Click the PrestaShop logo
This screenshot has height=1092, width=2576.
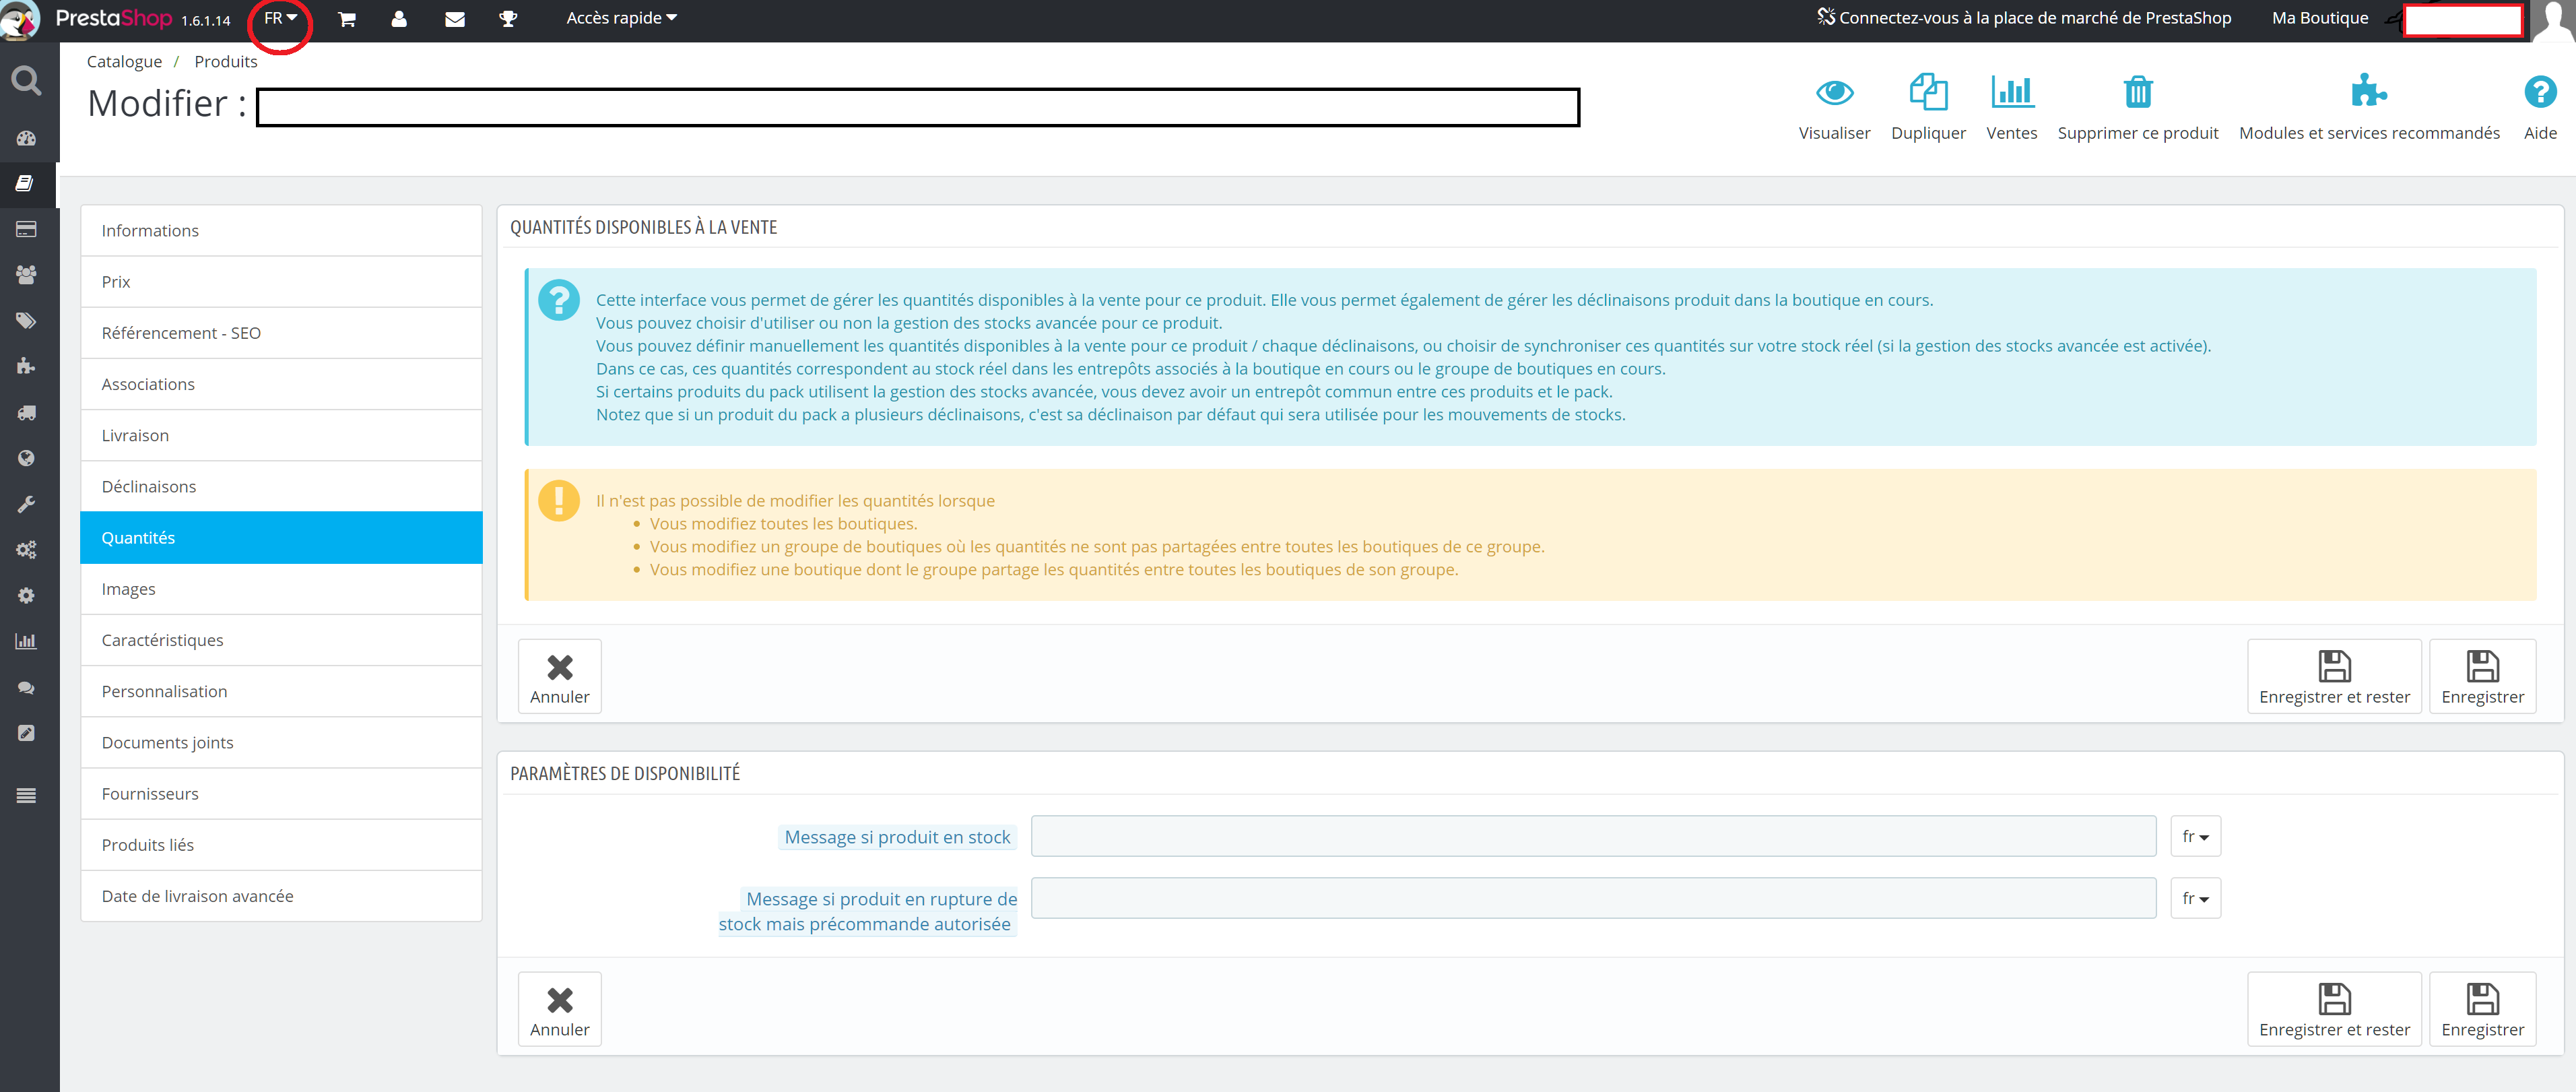pos(114,19)
